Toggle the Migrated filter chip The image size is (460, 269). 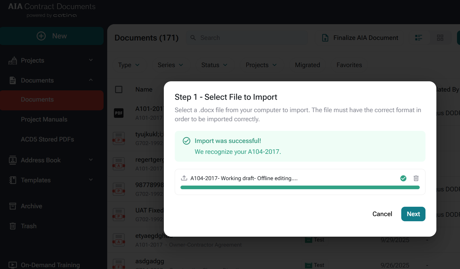[307, 65]
